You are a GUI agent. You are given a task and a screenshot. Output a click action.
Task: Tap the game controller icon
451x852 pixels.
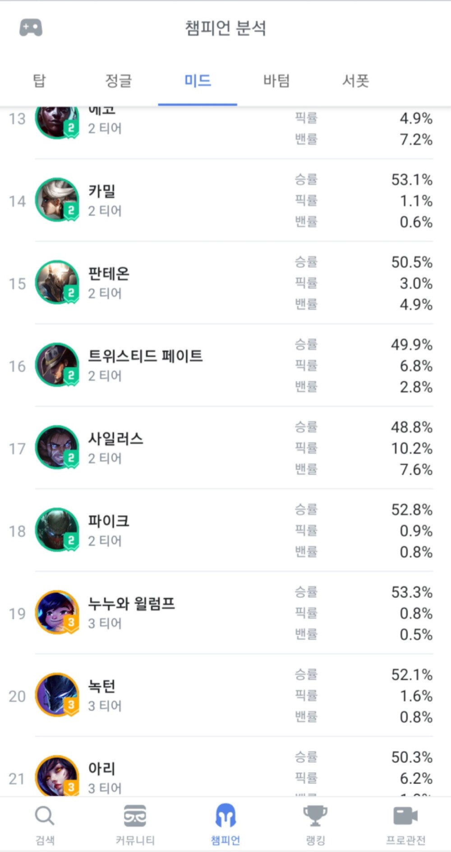[31, 28]
